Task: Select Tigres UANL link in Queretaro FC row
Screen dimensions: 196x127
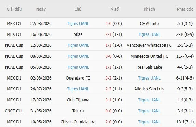Action: [x=149, y=78]
